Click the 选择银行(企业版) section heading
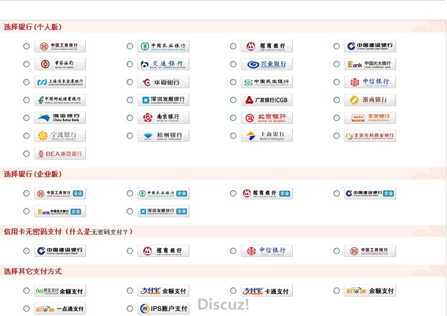Viewport: 447px width, 316px height. click(33, 174)
